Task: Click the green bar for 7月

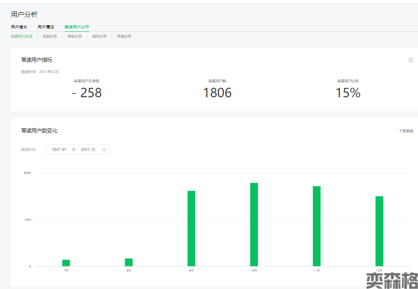Action: (x=66, y=263)
